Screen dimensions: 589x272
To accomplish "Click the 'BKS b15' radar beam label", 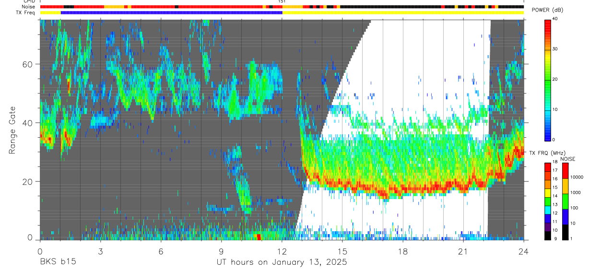I will point(58,262).
